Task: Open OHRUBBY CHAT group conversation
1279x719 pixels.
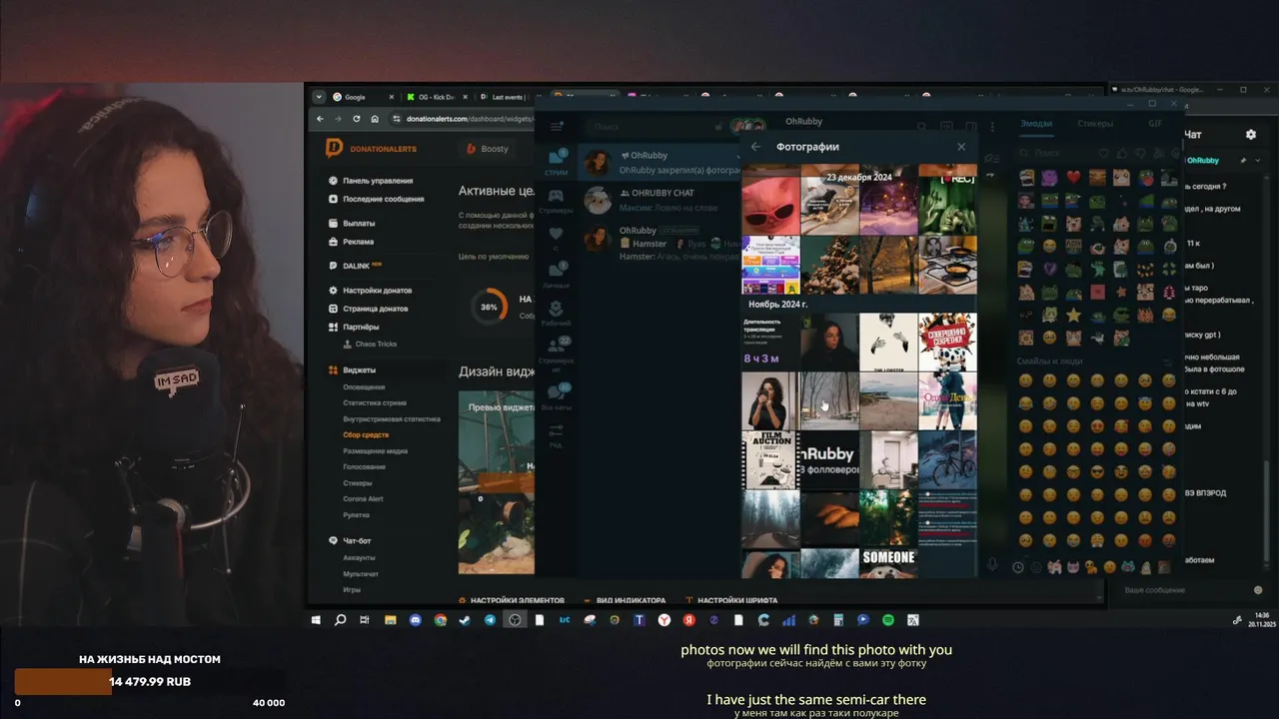Action: pos(659,200)
